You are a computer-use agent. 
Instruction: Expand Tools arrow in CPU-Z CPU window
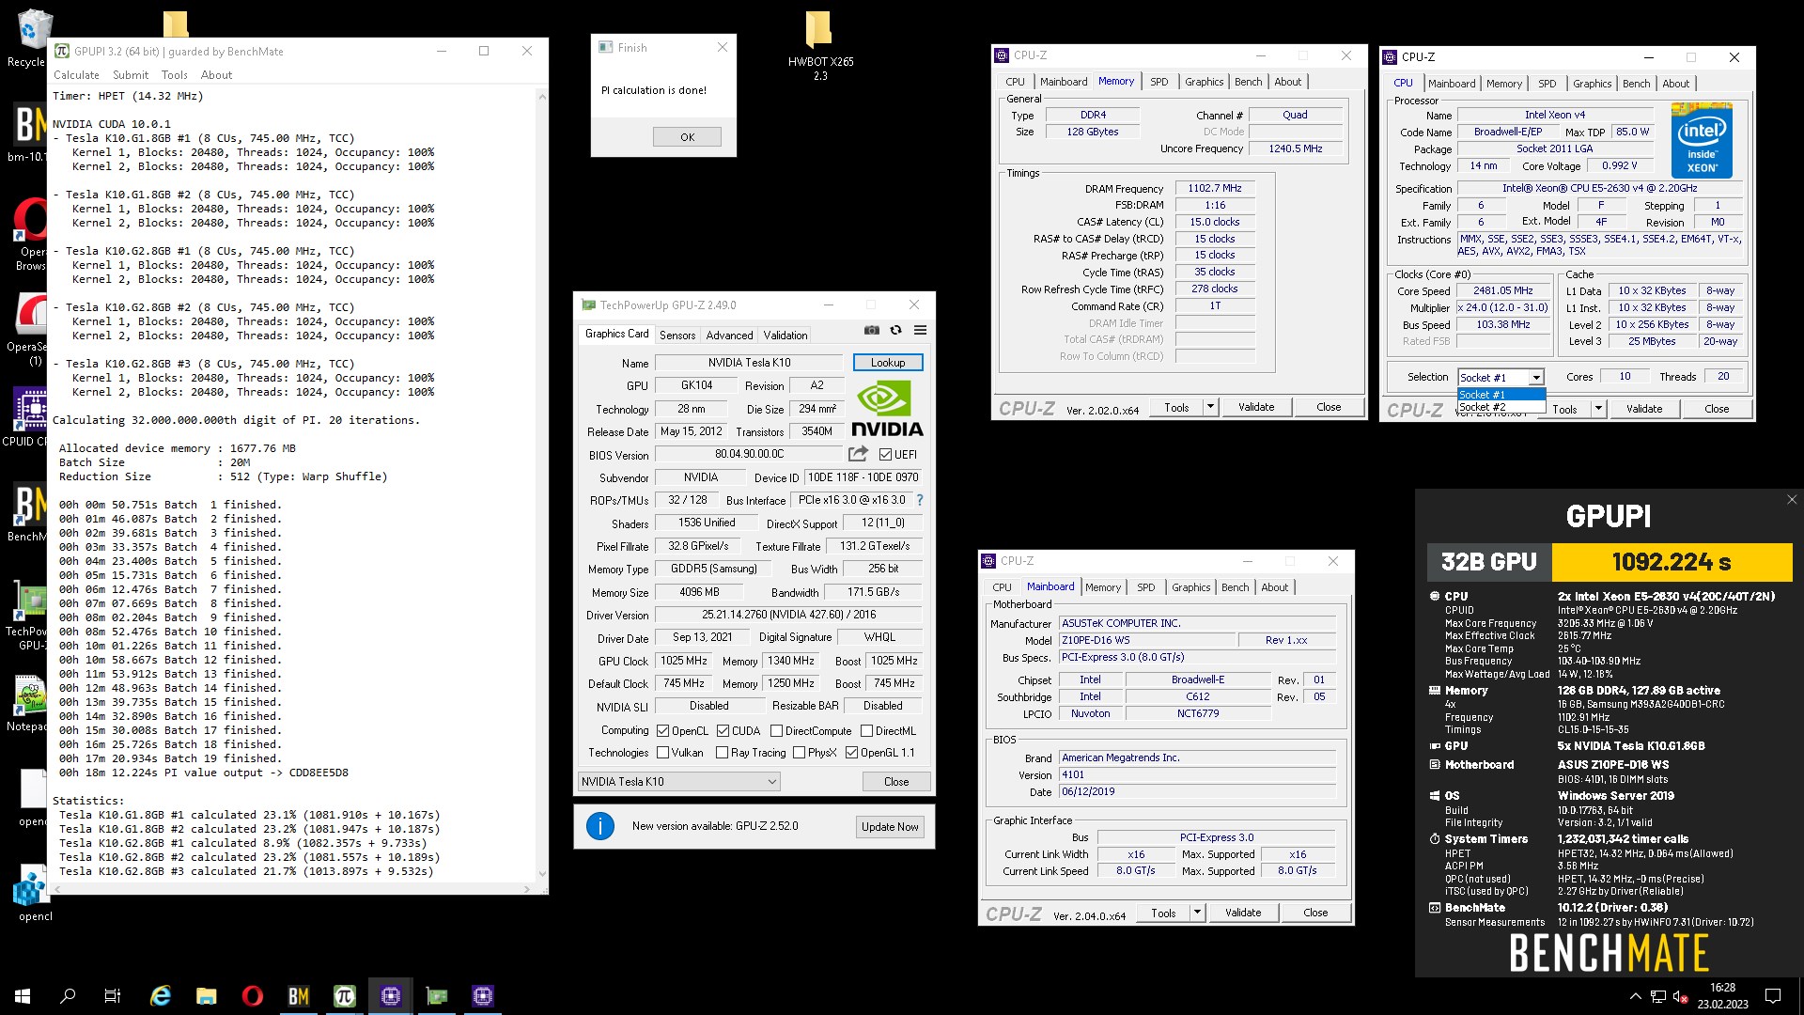coord(1598,409)
